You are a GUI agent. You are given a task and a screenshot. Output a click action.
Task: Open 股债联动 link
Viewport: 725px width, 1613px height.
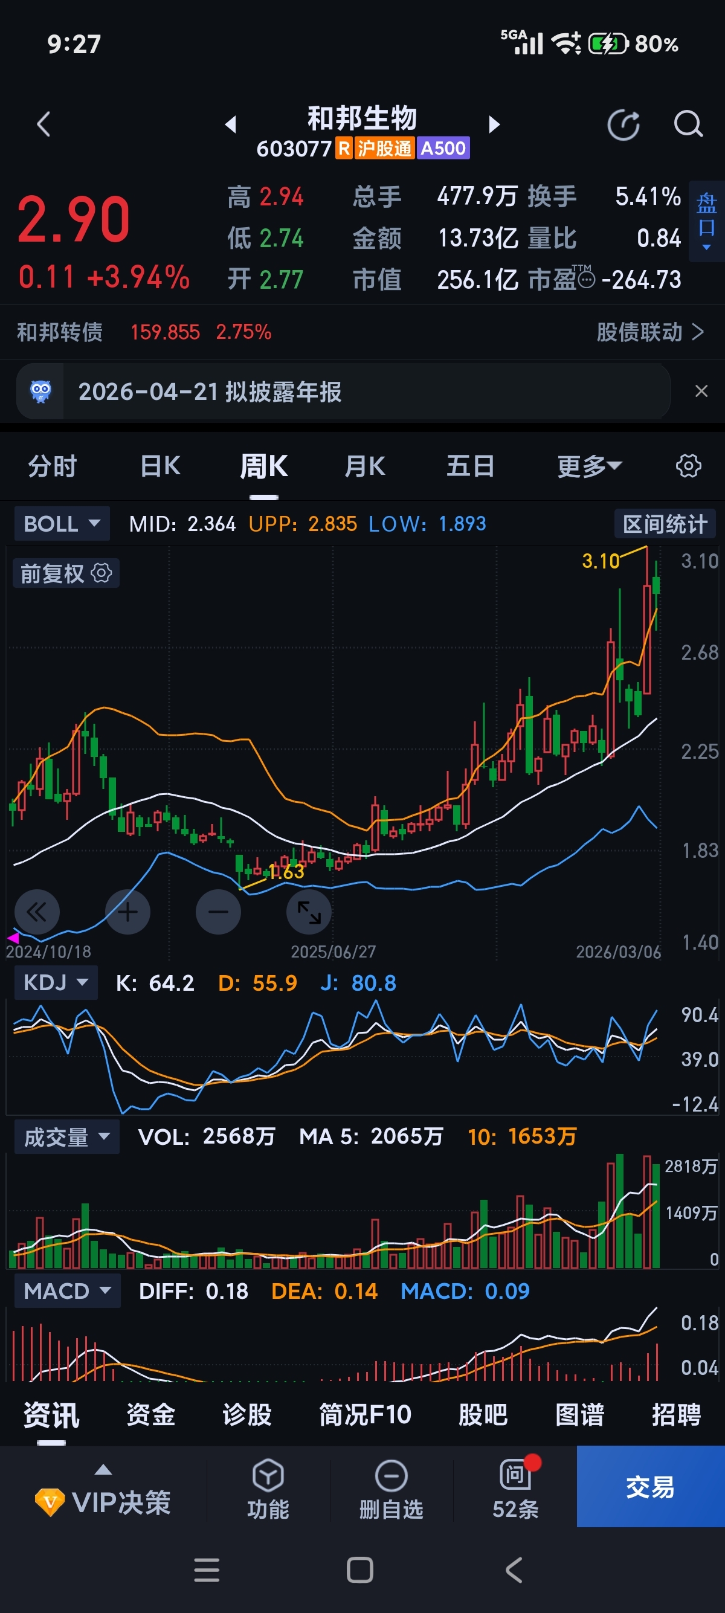coord(650,332)
